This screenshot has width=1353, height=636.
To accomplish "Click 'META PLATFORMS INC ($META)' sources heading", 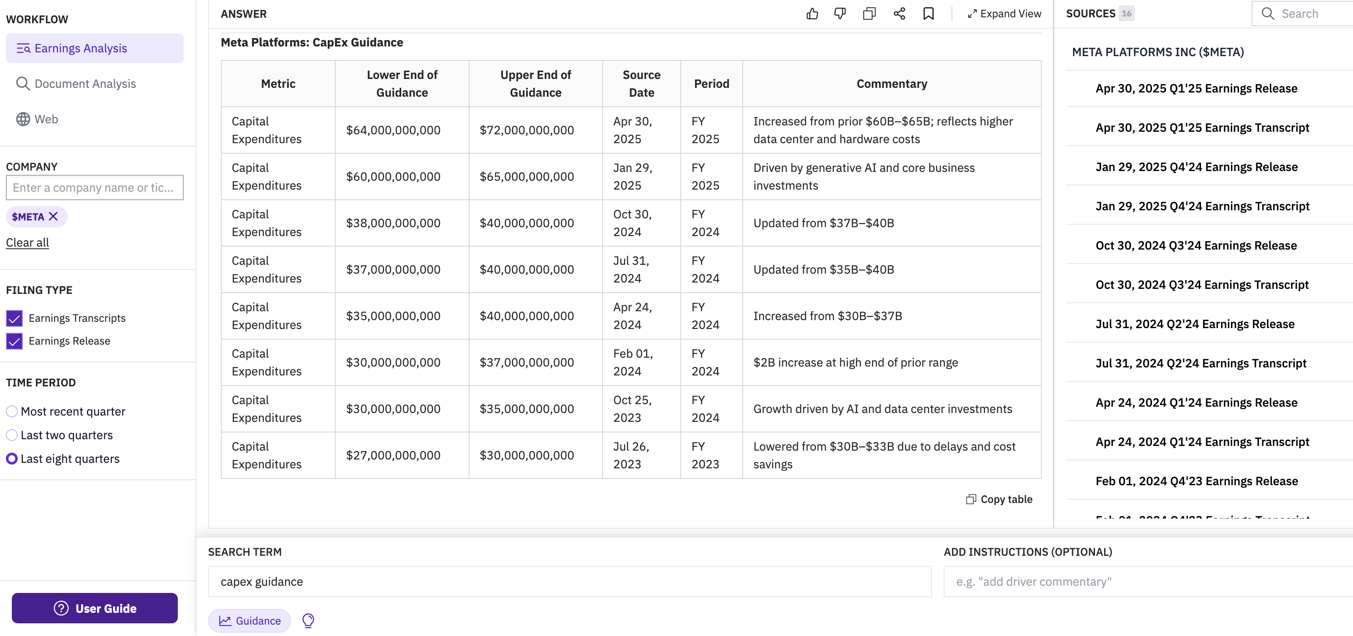I will coord(1157,52).
